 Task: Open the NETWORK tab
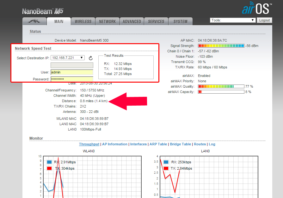pyautogui.click(x=108, y=21)
